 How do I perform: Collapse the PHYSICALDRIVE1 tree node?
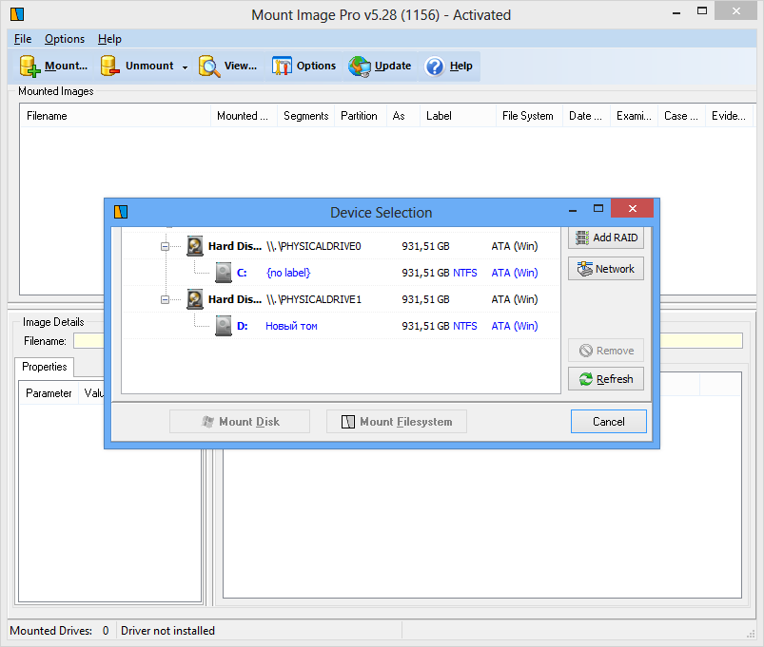click(x=165, y=299)
